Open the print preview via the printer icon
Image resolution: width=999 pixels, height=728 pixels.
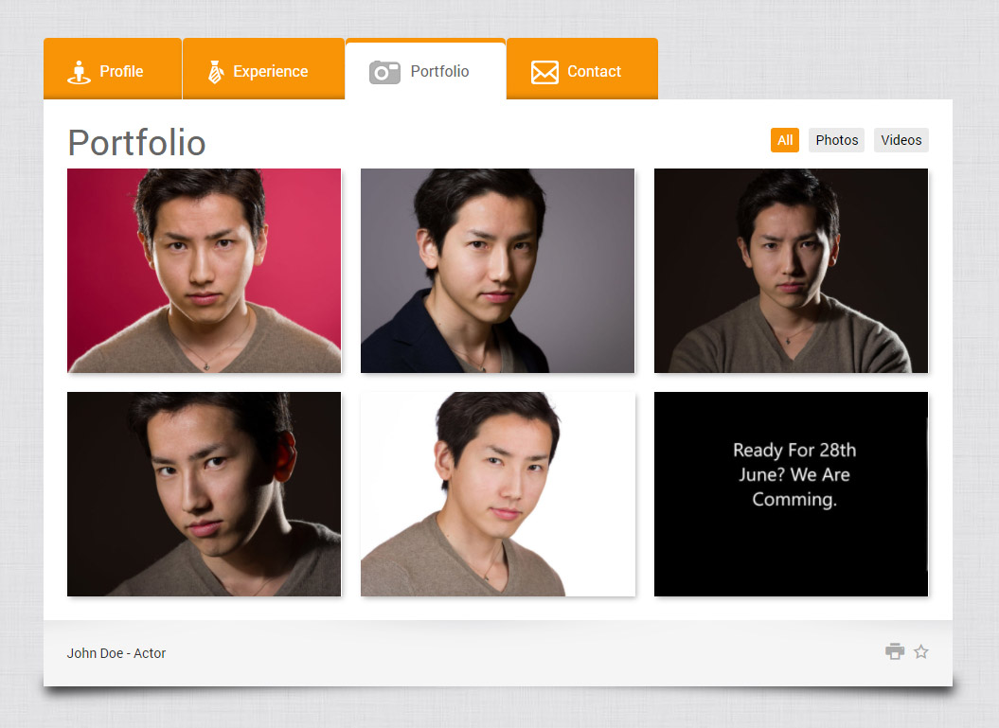895,651
